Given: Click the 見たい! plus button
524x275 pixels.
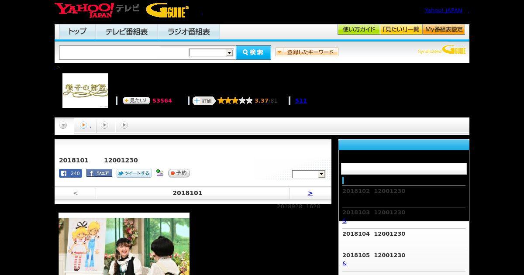Looking at the screenshot, I should click(136, 101).
